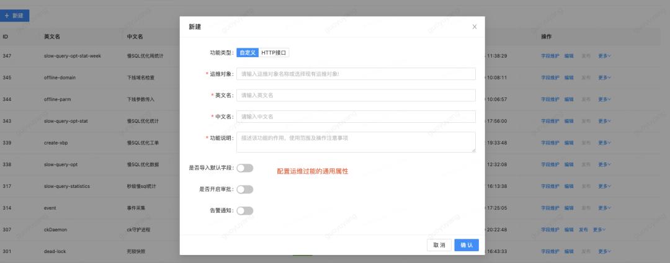Click 发布 link for ckDaemon row

pyautogui.click(x=584, y=230)
